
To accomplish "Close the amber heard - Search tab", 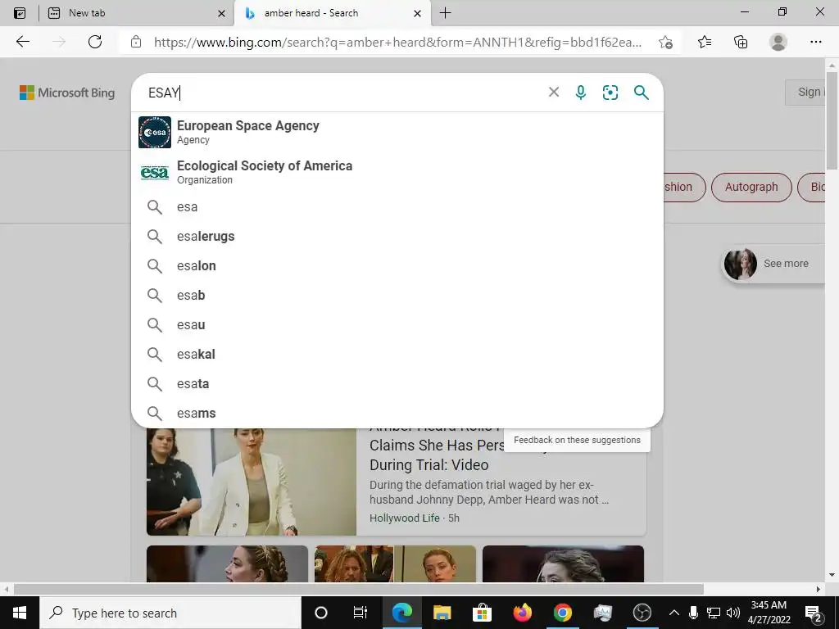I will coord(418,13).
